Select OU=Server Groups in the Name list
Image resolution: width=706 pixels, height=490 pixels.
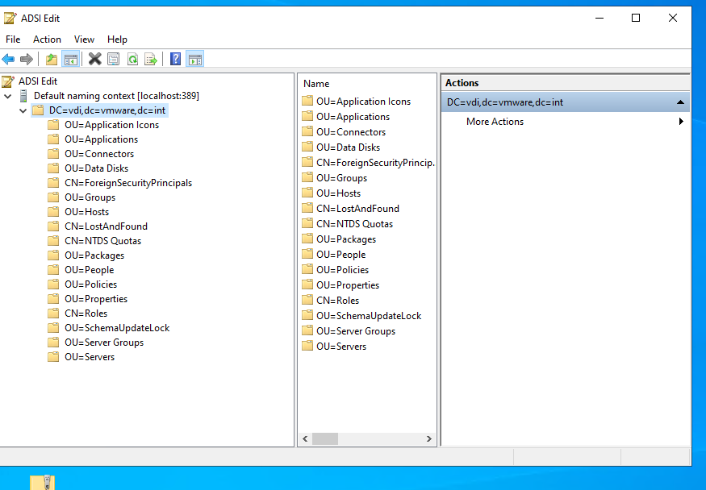click(356, 331)
